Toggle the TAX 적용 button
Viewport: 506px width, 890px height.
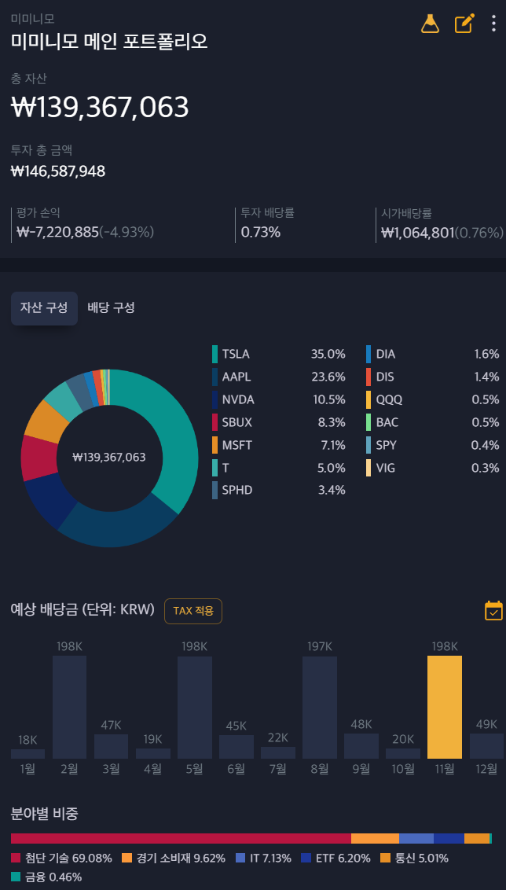192,611
